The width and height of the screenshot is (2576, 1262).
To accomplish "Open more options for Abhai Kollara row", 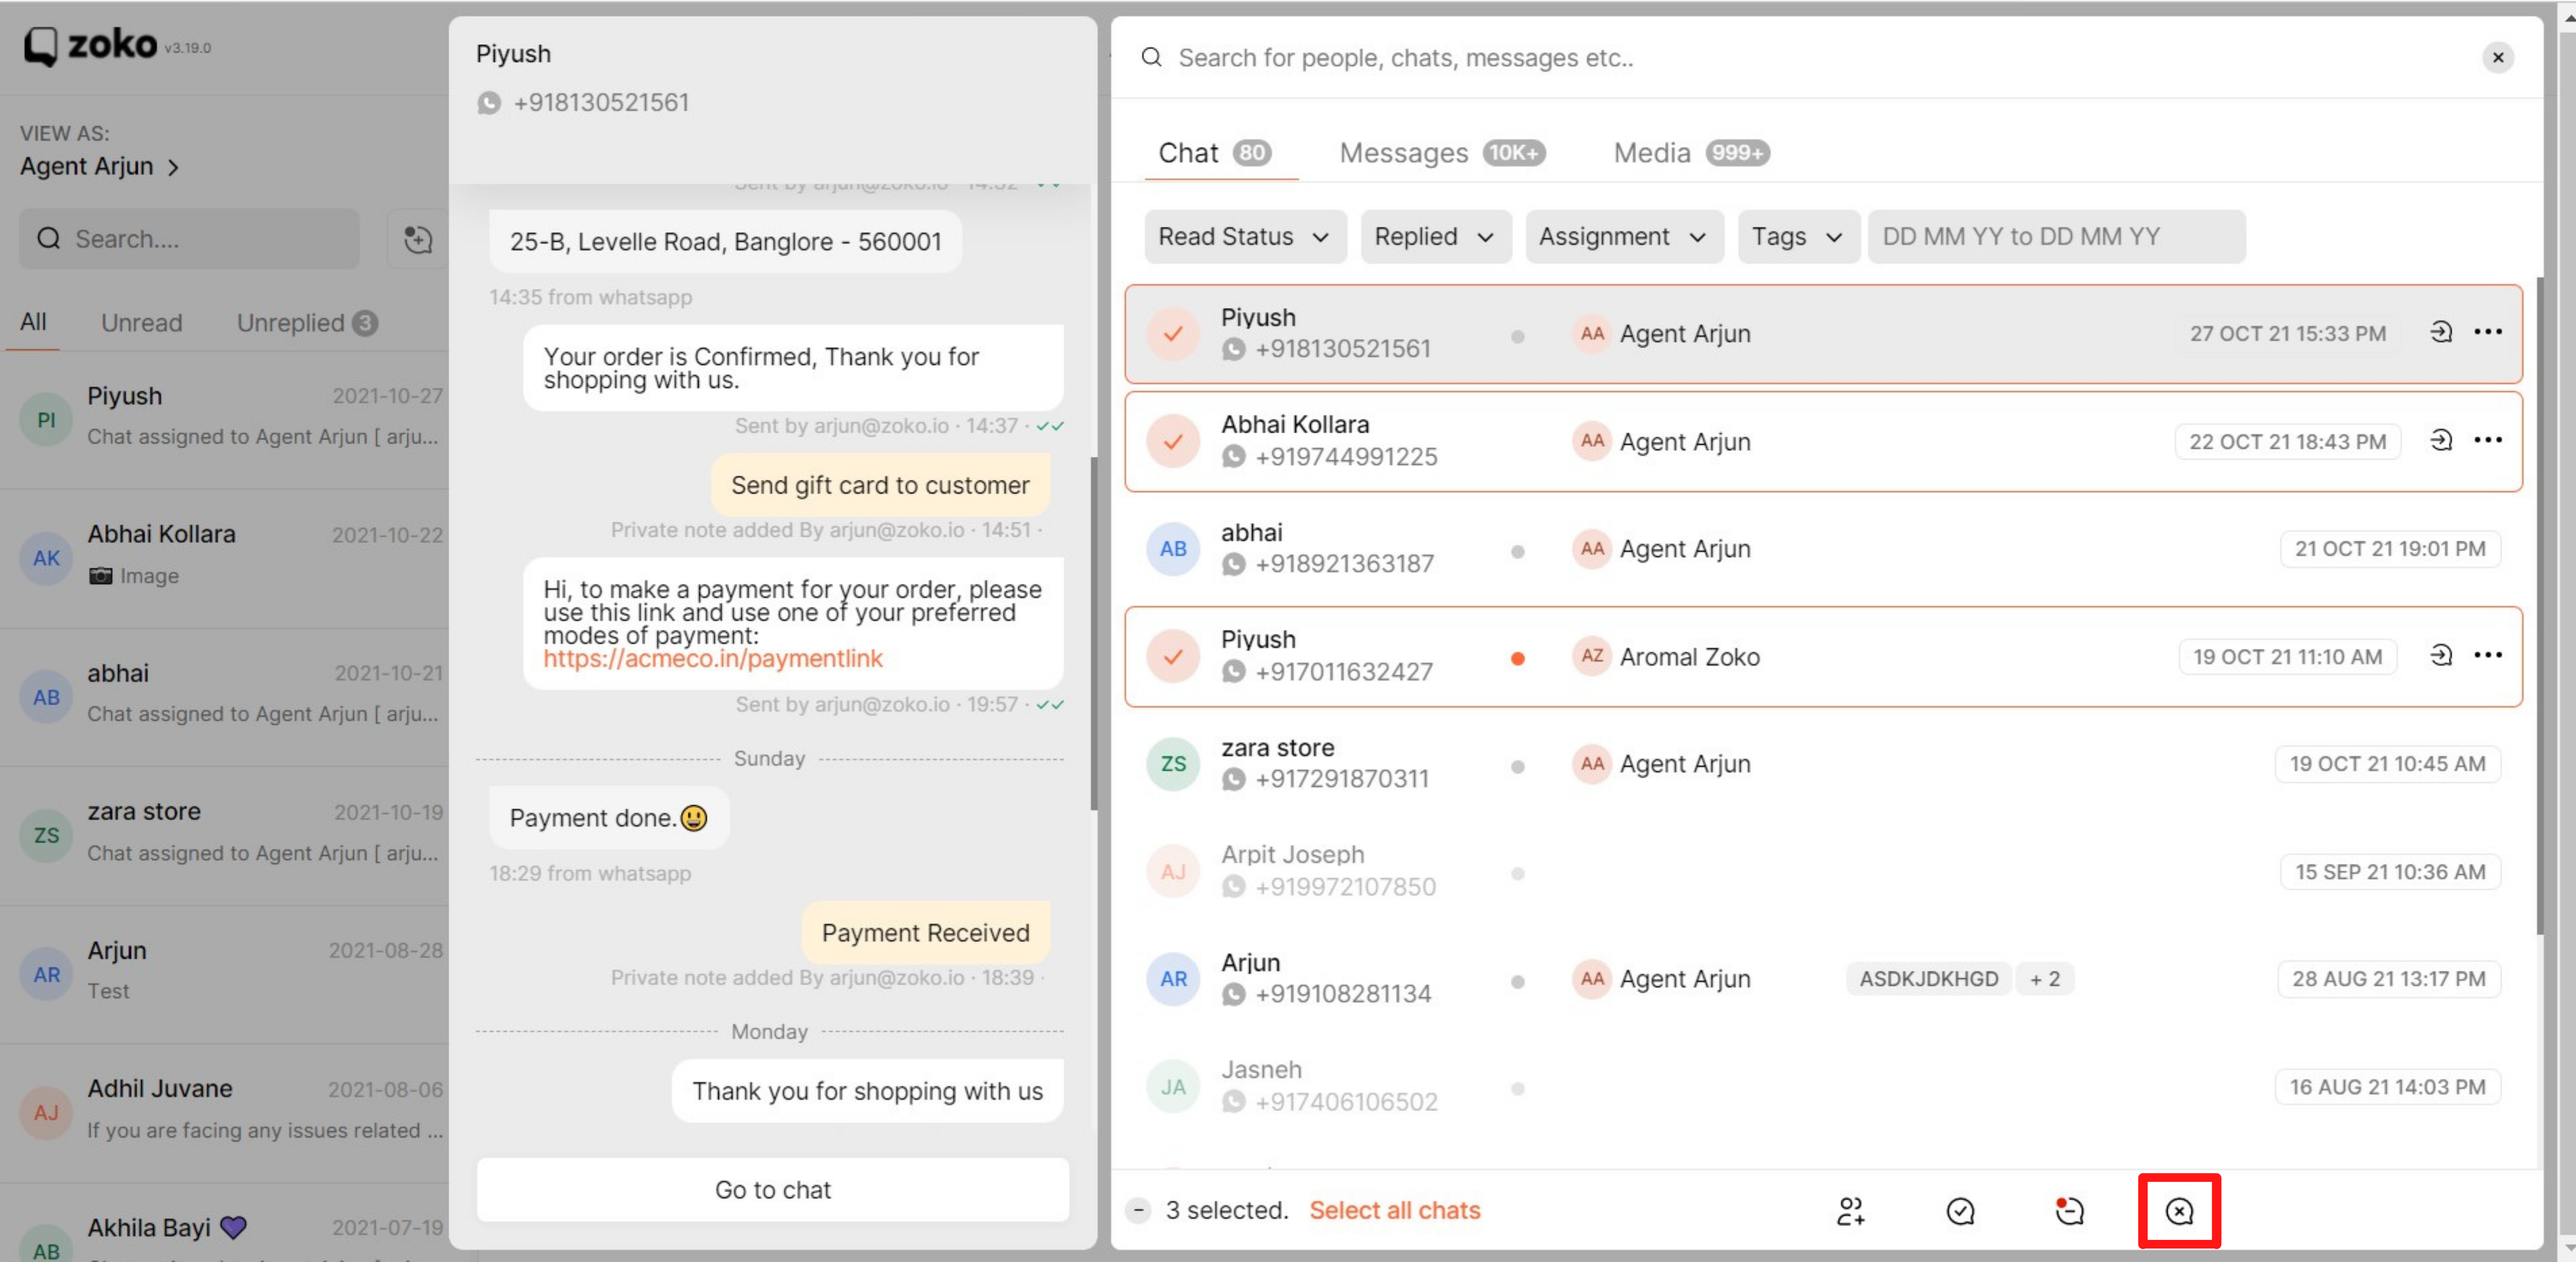I will (x=2487, y=440).
